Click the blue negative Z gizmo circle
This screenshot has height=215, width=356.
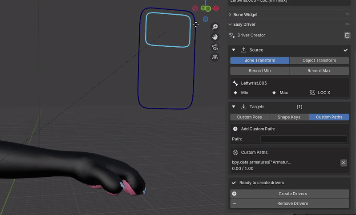[206, 19]
